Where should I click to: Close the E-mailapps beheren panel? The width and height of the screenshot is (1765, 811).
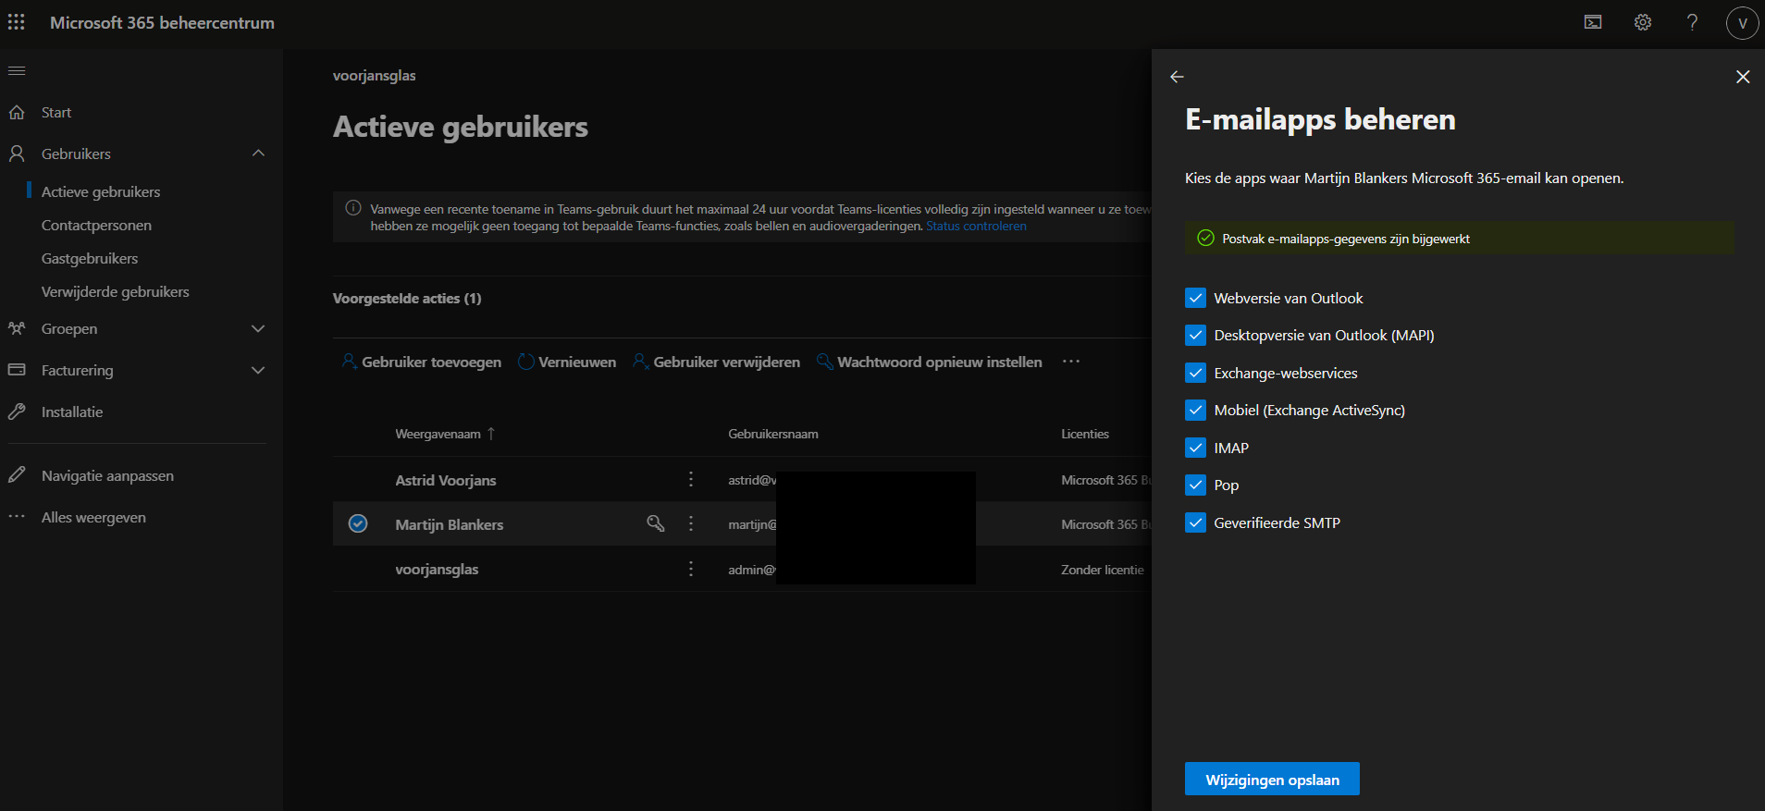[1743, 77]
